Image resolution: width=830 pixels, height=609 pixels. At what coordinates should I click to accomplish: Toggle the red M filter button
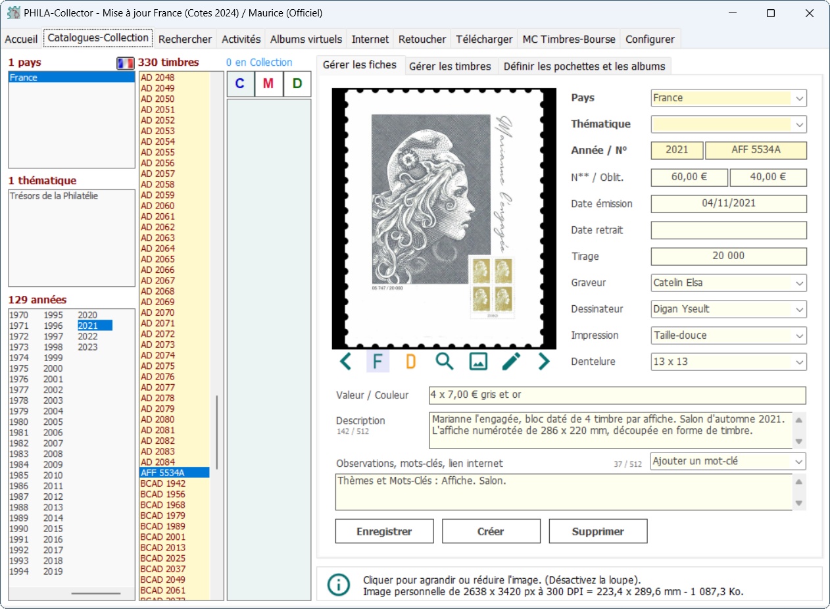[268, 84]
